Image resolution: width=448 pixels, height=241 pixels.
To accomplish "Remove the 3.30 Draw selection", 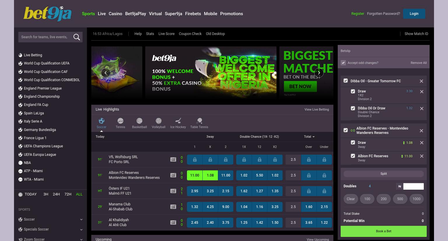I will [422, 92].
